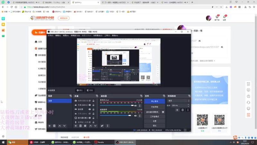Remove the selected source with the Sources panel trash icon
The image size is (257, 145).
(x=81, y=126)
